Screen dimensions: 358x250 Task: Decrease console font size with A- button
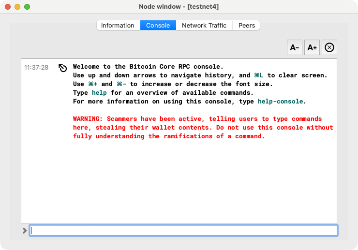click(295, 47)
